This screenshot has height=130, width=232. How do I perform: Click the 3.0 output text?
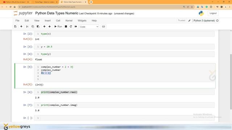[x=37, y=110]
